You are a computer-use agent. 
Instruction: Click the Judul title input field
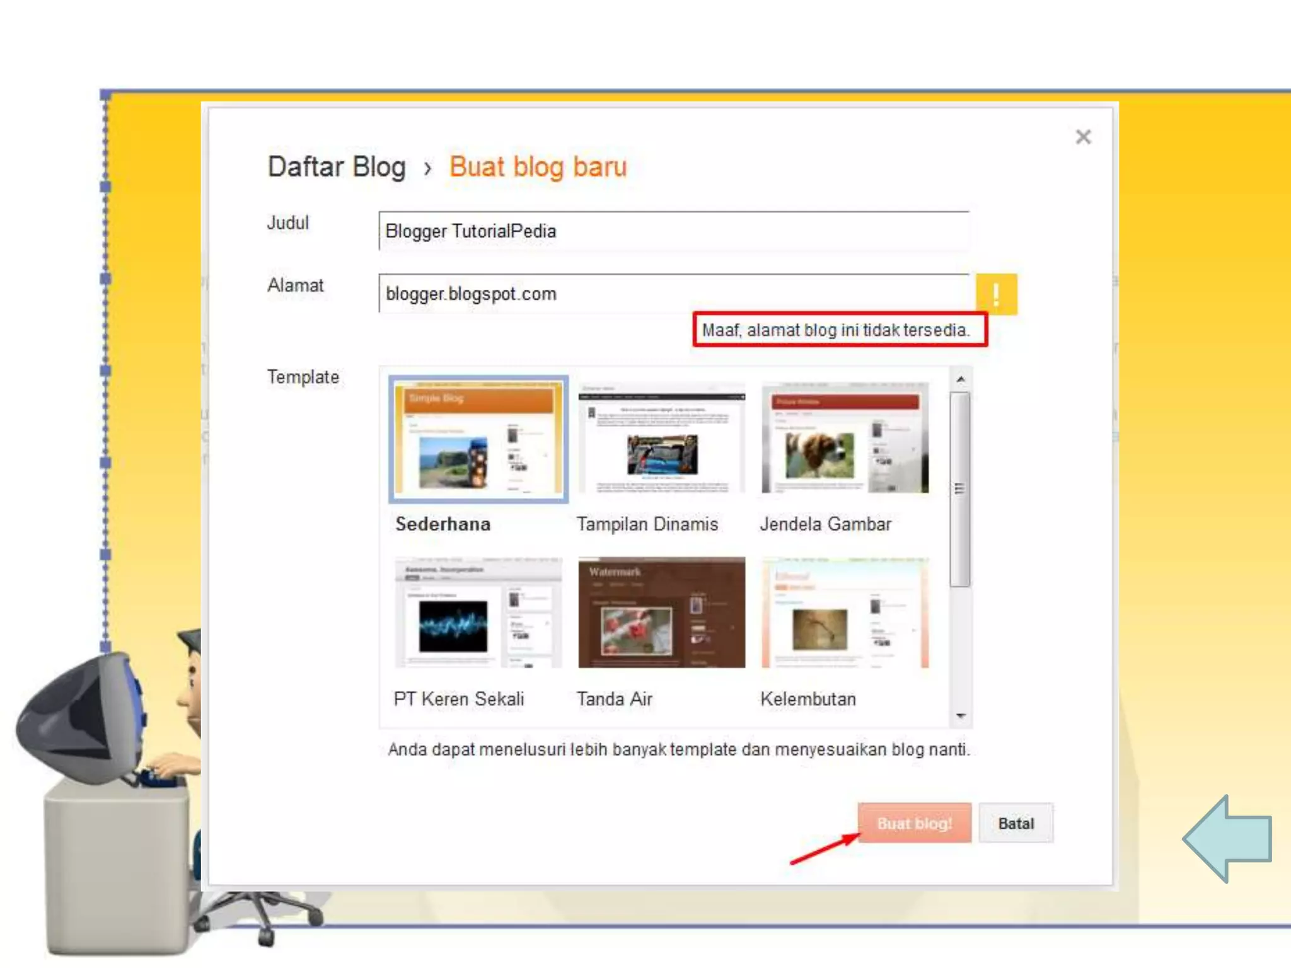click(x=673, y=231)
